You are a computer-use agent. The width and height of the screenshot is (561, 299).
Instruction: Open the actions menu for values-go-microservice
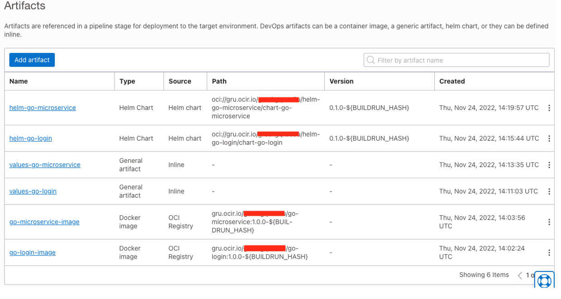pyautogui.click(x=549, y=165)
